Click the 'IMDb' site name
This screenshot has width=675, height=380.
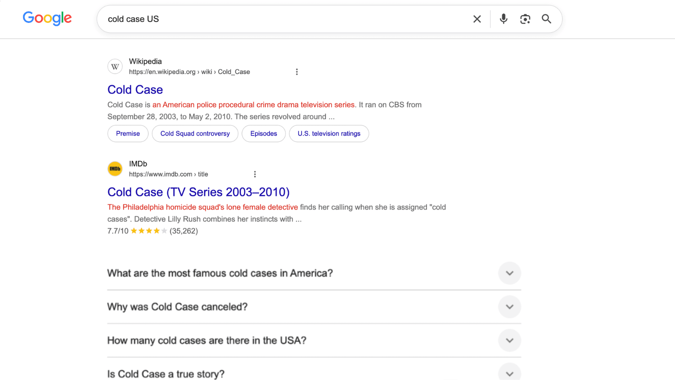click(138, 164)
